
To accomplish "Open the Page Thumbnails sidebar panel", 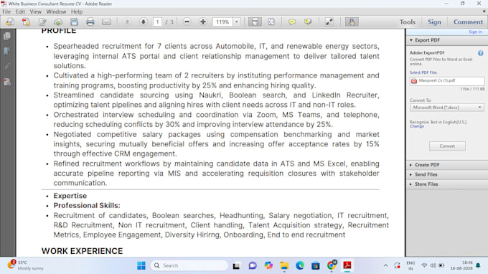I will point(7,36).
